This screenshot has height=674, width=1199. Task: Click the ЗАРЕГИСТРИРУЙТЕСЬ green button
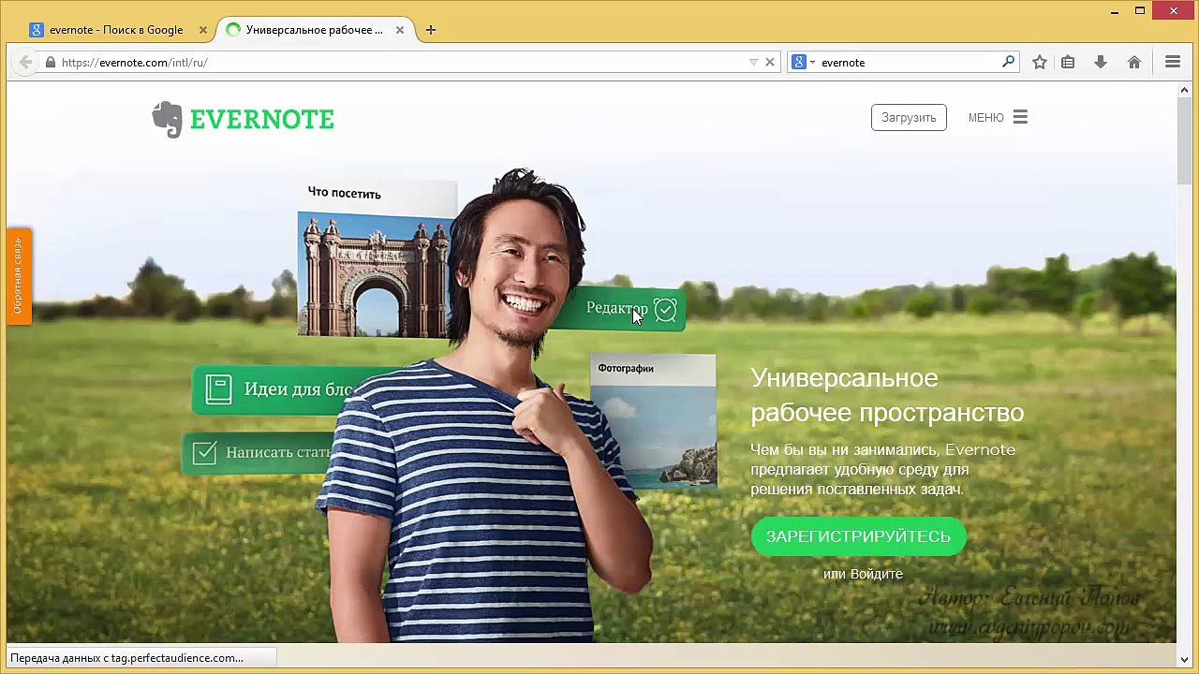click(x=858, y=536)
